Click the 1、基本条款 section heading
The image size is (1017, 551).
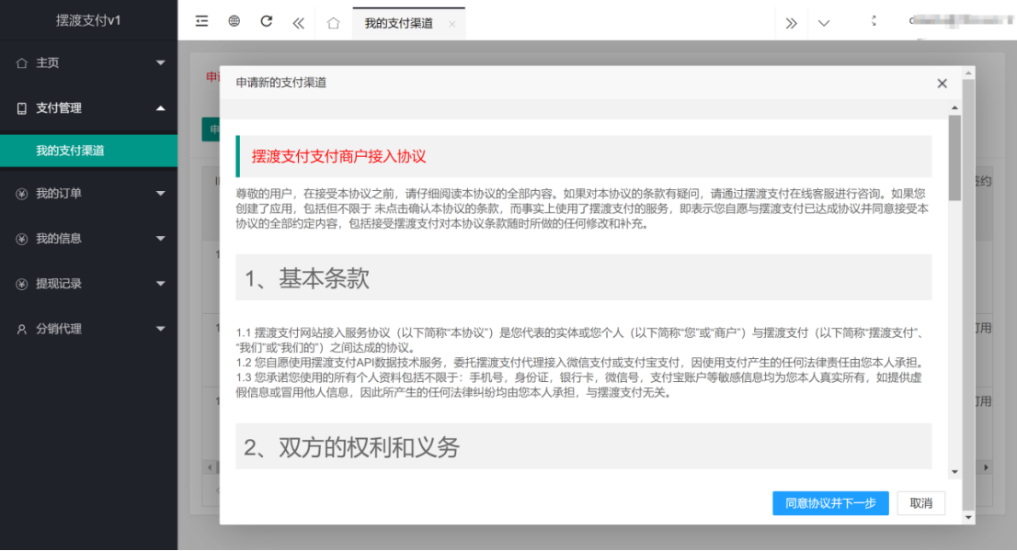coord(307,278)
